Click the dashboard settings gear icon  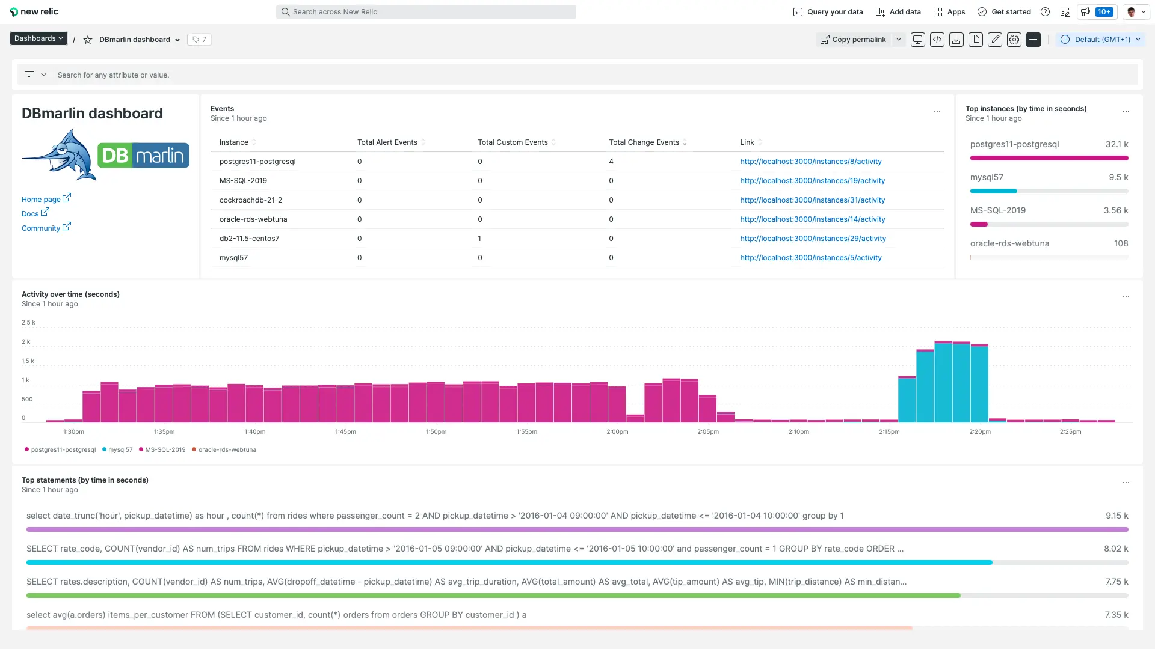(x=1014, y=39)
